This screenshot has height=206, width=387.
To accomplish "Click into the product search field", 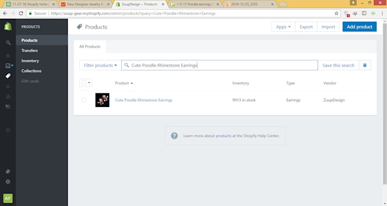I will pyautogui.click(x=220, y=65).
